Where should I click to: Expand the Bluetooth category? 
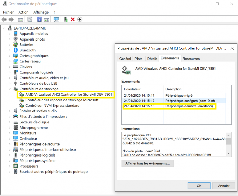coord(10,50)
